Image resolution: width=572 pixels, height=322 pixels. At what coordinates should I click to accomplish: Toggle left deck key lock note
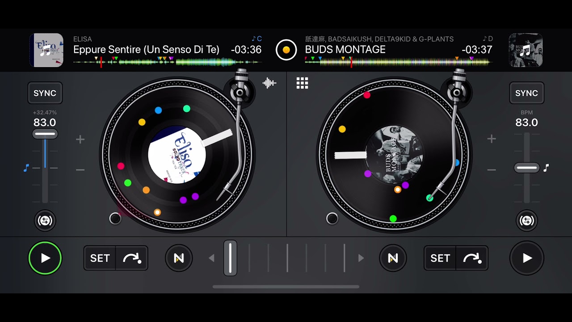click(26, 168)
